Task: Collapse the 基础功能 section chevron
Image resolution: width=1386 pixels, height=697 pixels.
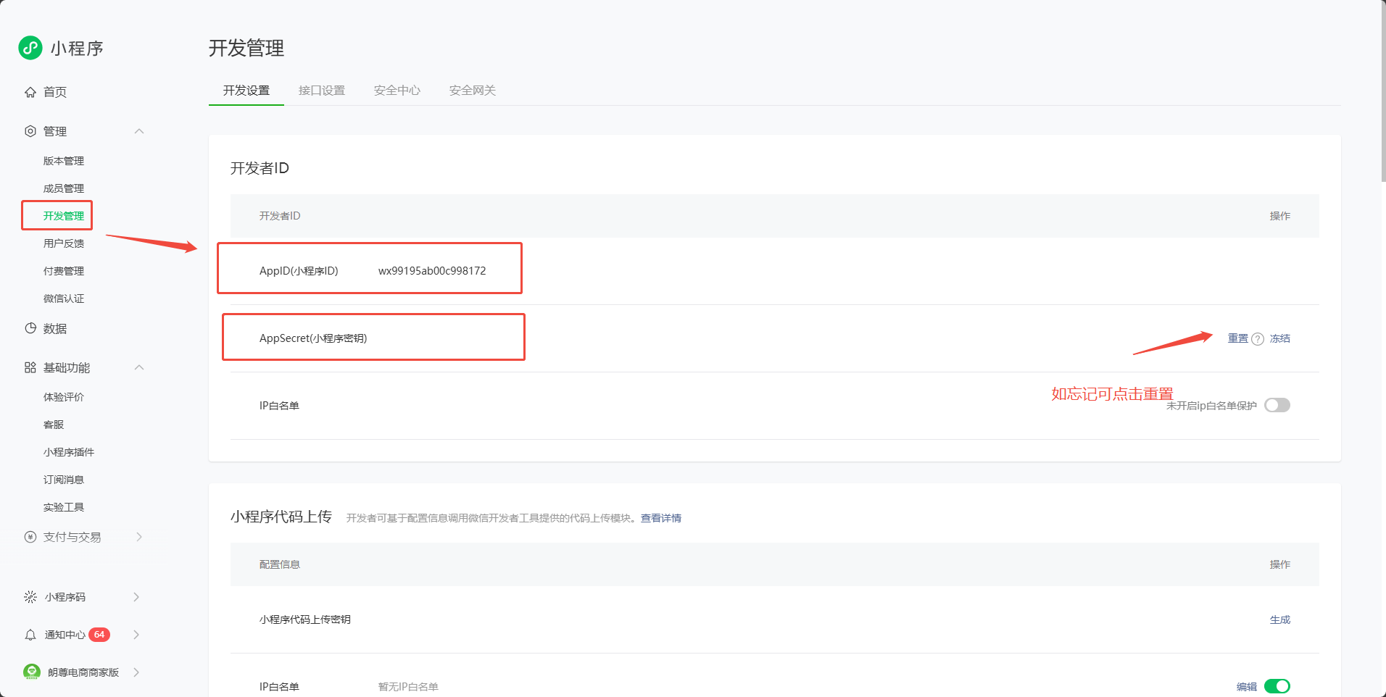Action: click(x=139, y=367)
